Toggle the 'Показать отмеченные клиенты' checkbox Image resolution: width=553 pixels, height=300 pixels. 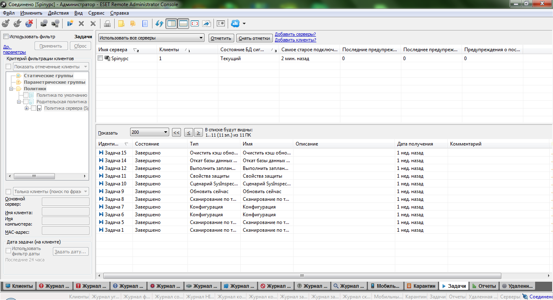pos(8,67)
